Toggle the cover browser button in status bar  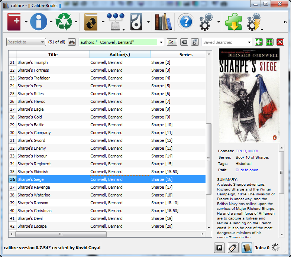tap(219, 248)
